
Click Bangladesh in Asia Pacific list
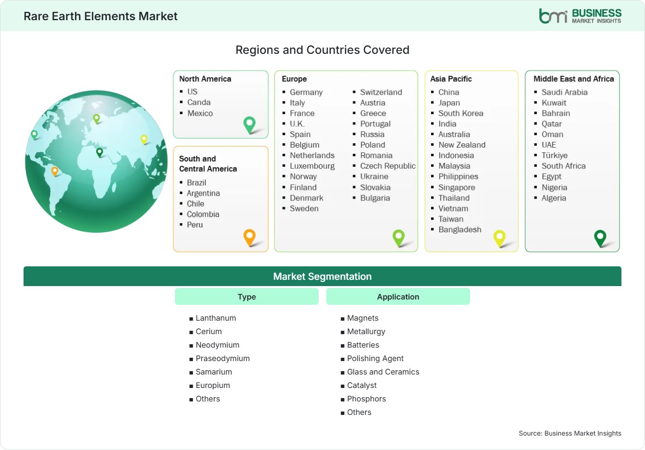point(460,230)
